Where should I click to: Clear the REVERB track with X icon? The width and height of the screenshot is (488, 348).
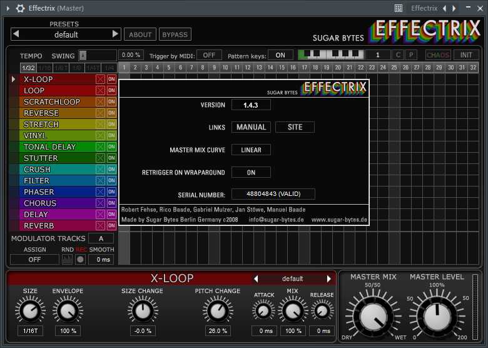point(100,226)
